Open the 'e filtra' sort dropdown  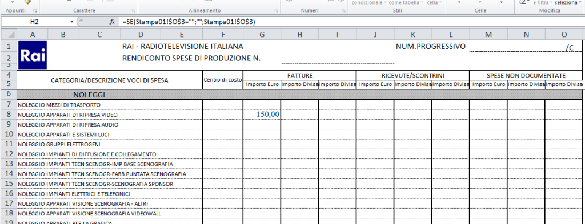click(543, 3)
